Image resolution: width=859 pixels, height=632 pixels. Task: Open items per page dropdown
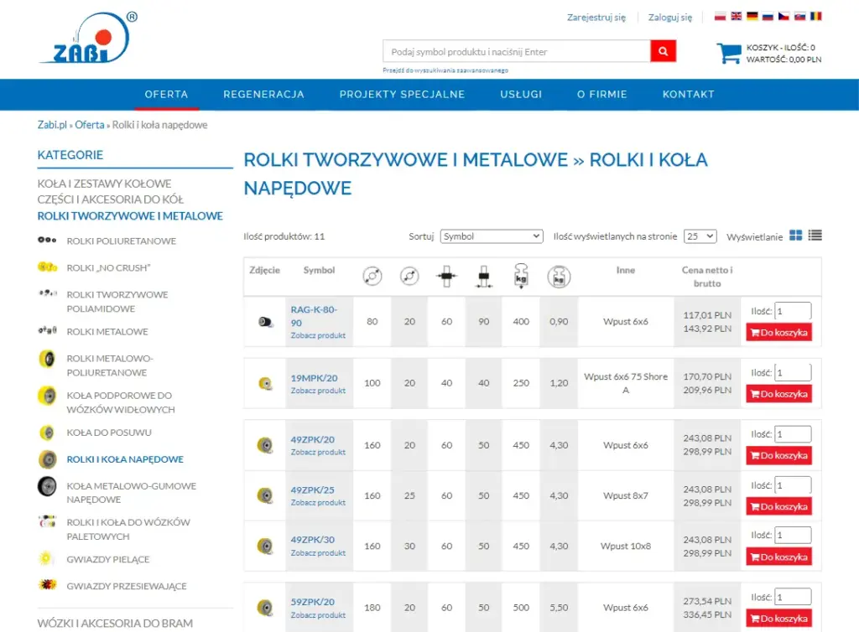tap(700, 236)
